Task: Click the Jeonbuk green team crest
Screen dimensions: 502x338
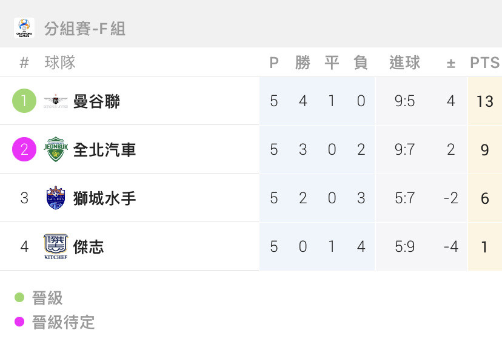Action: 56,149
